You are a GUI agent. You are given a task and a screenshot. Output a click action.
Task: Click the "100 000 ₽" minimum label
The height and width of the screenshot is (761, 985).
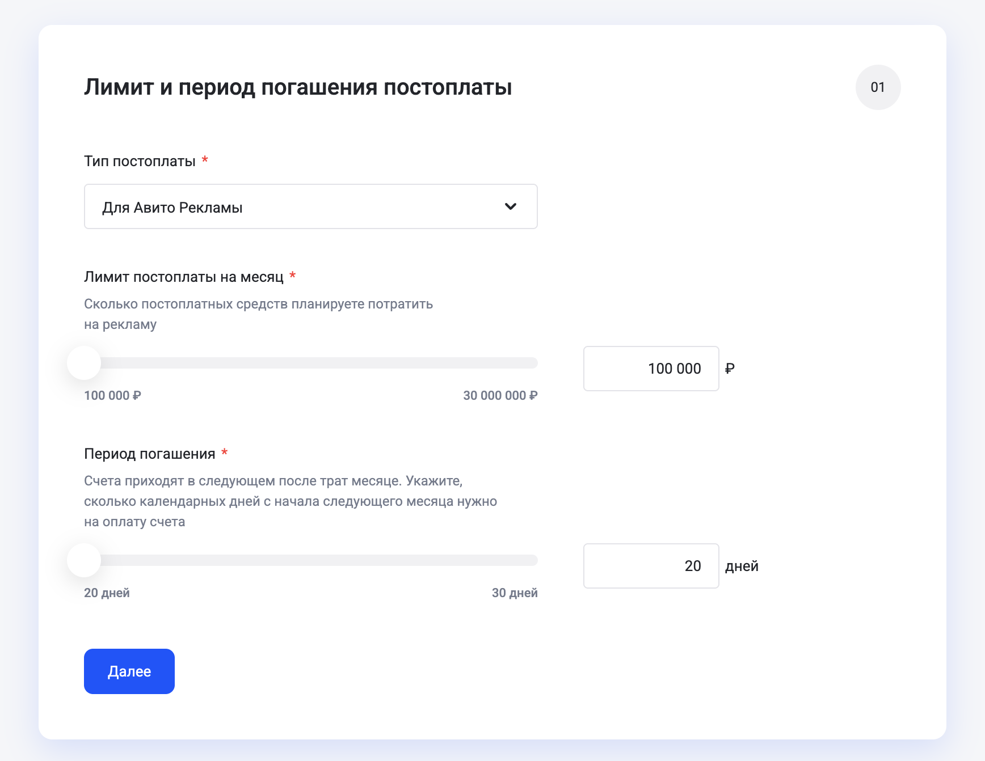[x=112, y=396]
